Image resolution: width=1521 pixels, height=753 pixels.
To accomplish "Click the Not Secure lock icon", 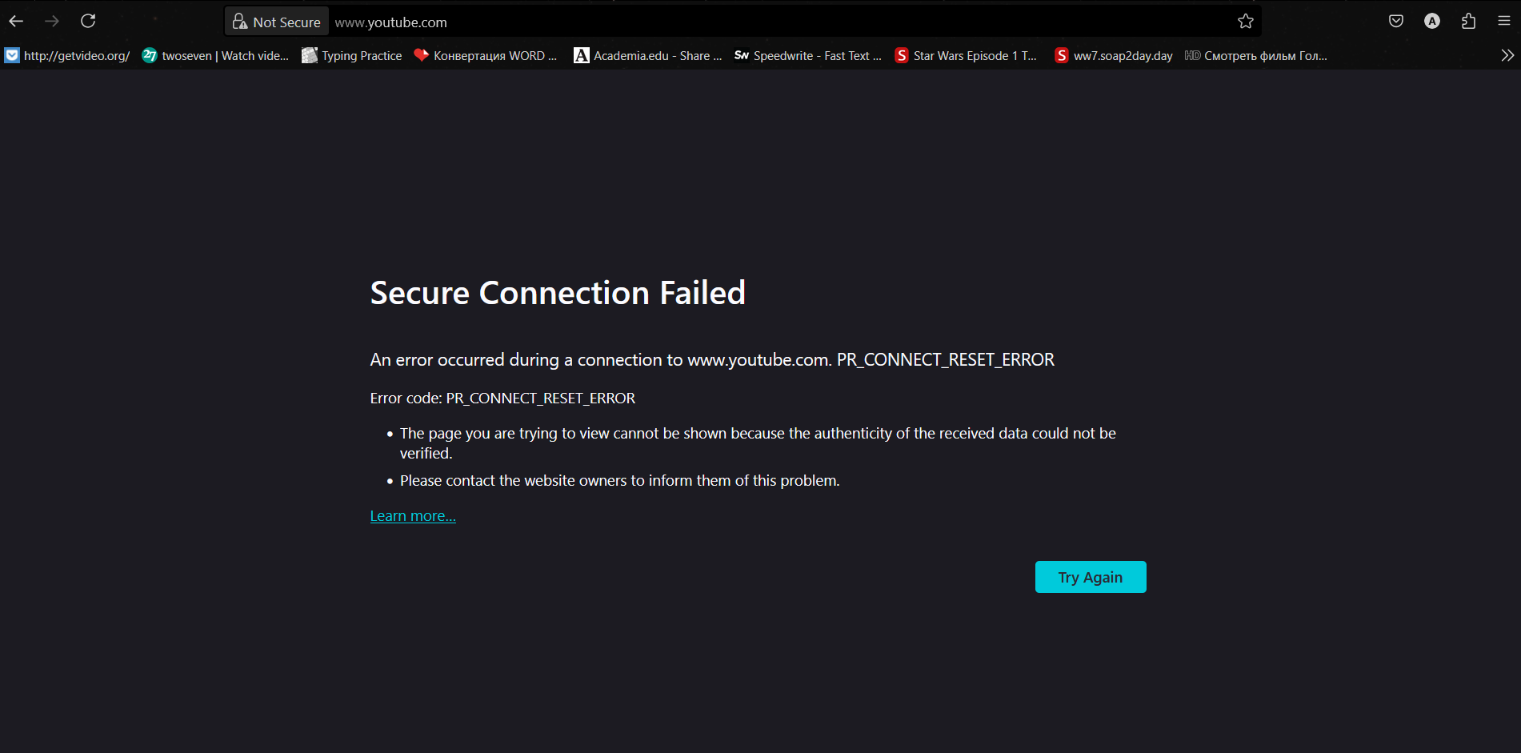I will coord(240,22).
